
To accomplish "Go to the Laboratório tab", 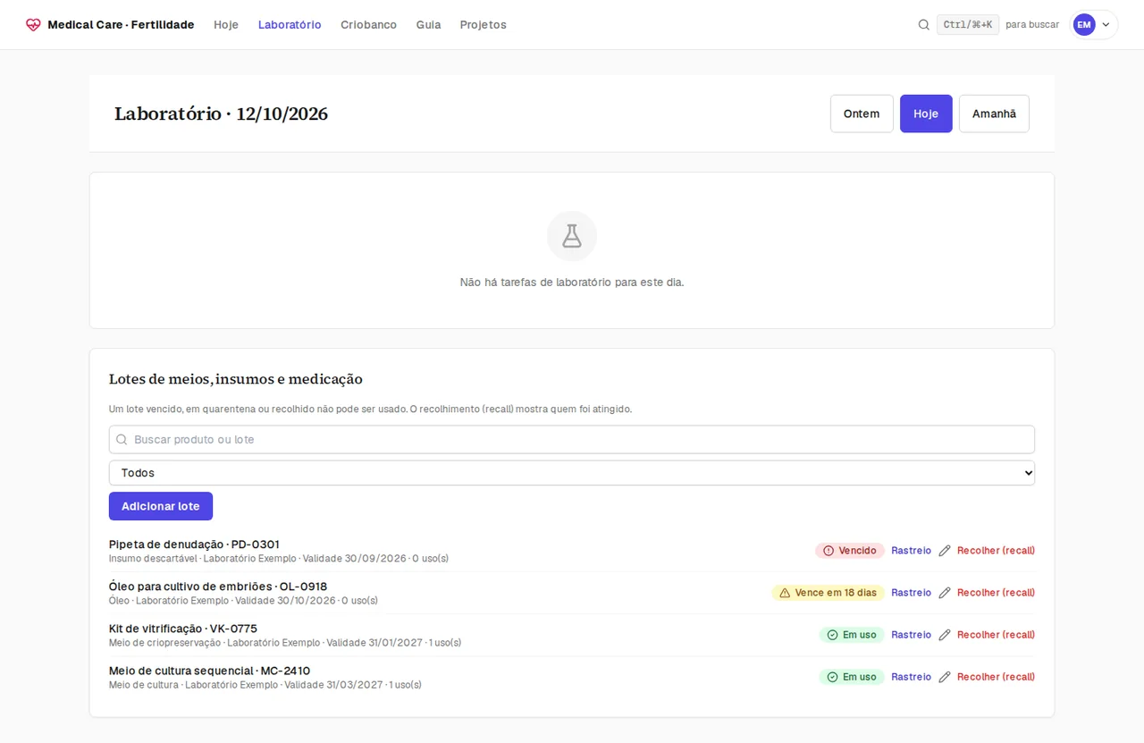I will pyautogui.click(x=290, y=25).
